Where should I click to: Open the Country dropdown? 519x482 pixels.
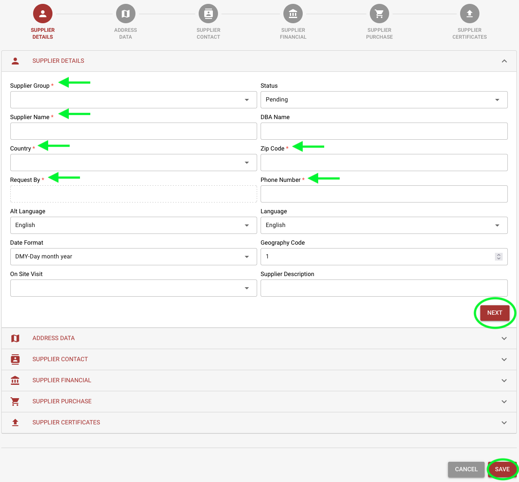[x=133, y=163]
